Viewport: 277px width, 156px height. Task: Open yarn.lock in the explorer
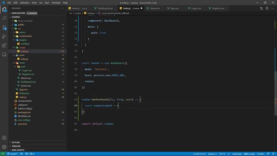coord(23,124)
